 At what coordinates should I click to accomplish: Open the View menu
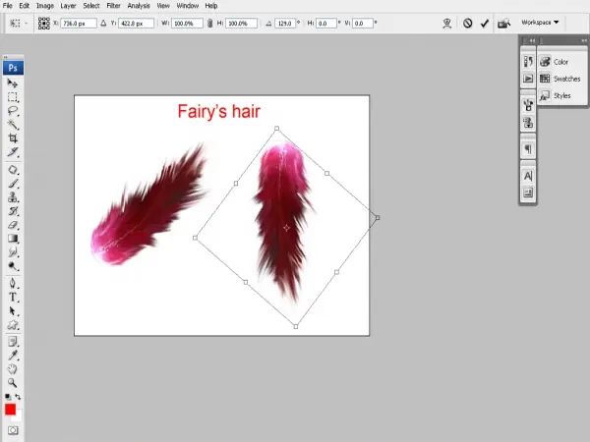click(163, 6)
